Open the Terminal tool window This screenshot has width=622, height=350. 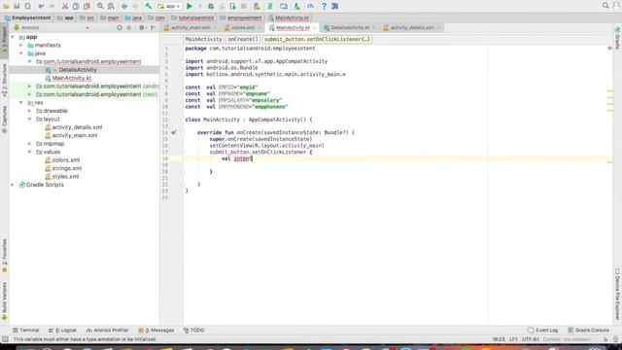coord(26,331)
